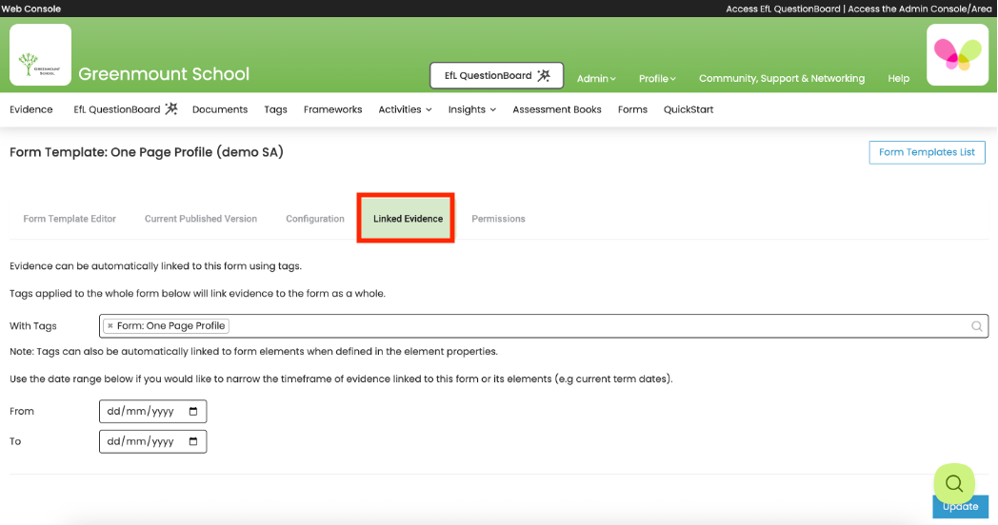Click the butterfly logo in header
The image size is (998, 525).
point(957,54)
